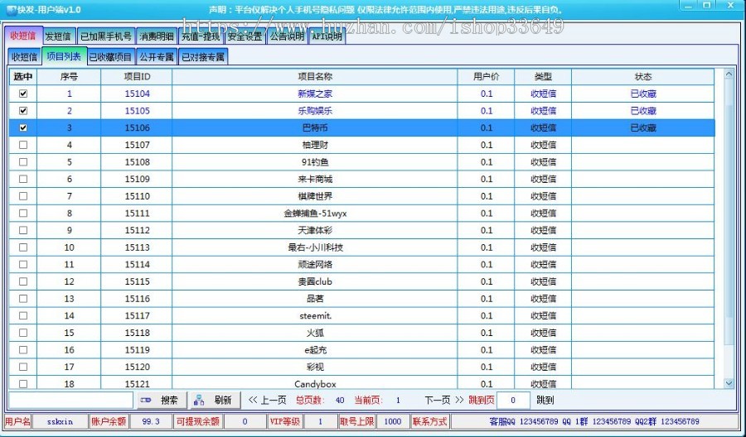Click project ID 15117 cell
746x437 pixels.
[137, 316]
